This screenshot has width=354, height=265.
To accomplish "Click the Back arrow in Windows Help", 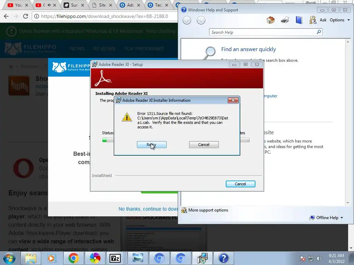I will [x=187, y=20].
